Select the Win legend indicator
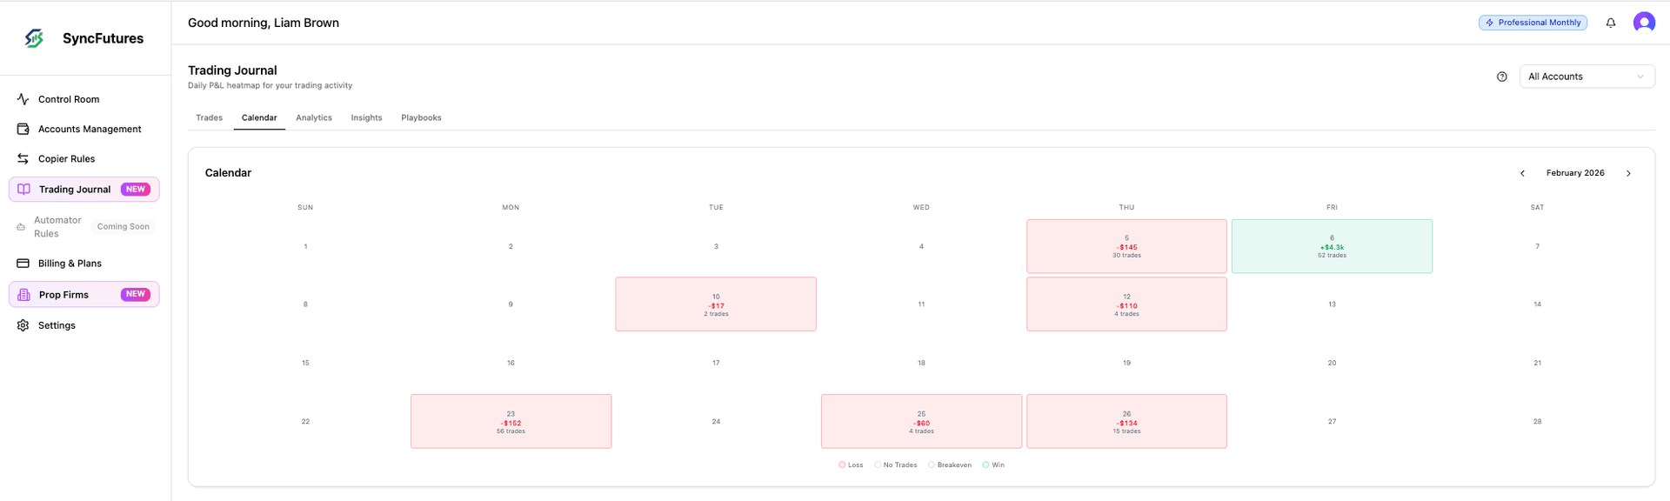 pos(985,464)
